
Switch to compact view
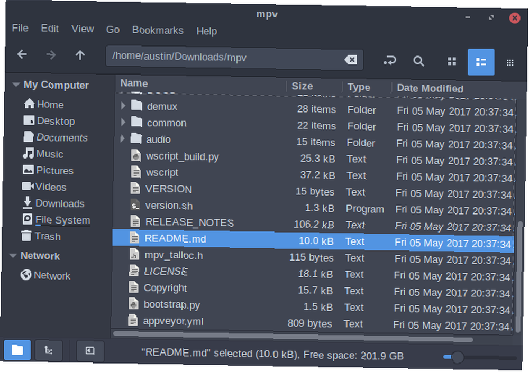click(510, 63)
